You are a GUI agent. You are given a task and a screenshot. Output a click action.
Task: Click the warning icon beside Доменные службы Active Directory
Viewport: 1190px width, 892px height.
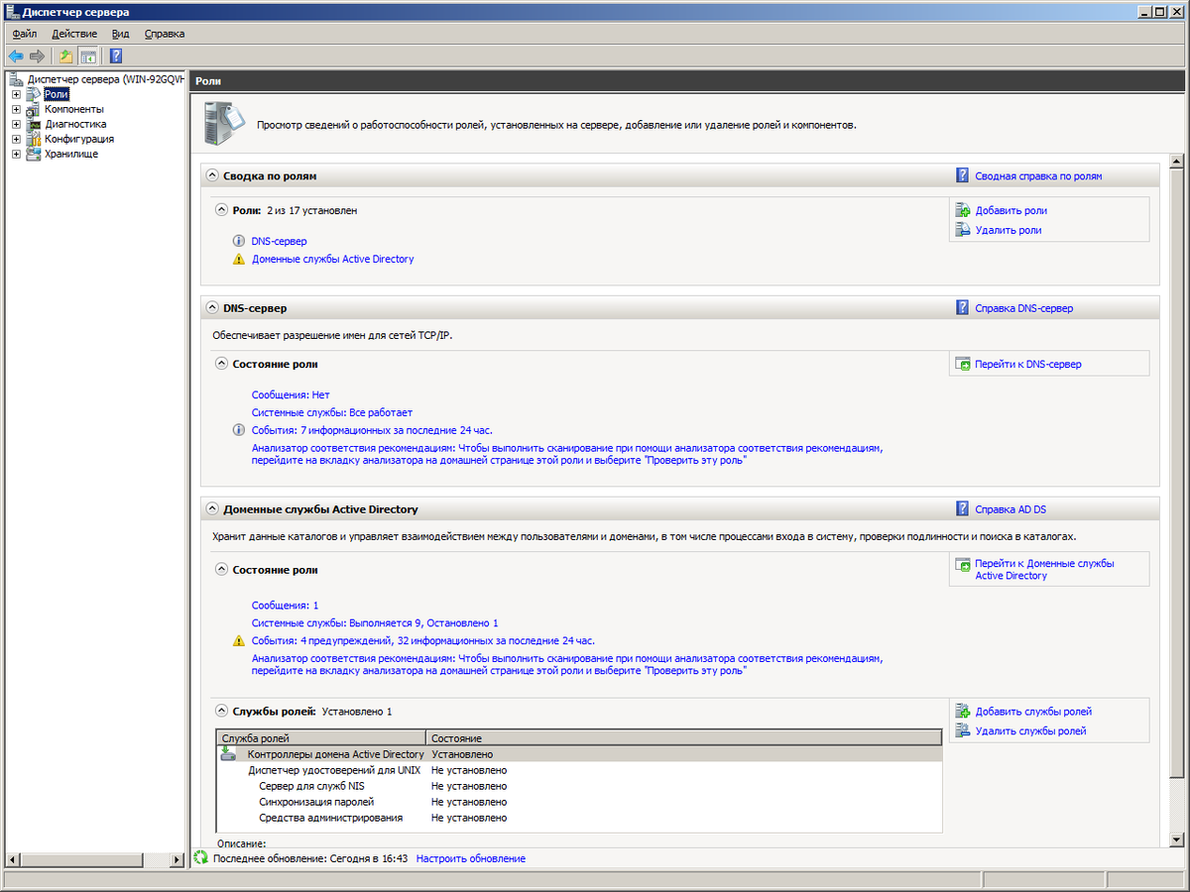tap(238, 259)
